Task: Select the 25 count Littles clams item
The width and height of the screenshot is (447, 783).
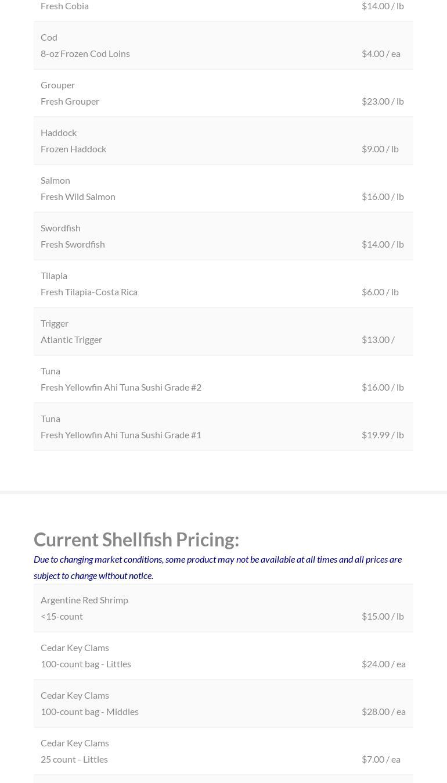Action: (74, 759)
